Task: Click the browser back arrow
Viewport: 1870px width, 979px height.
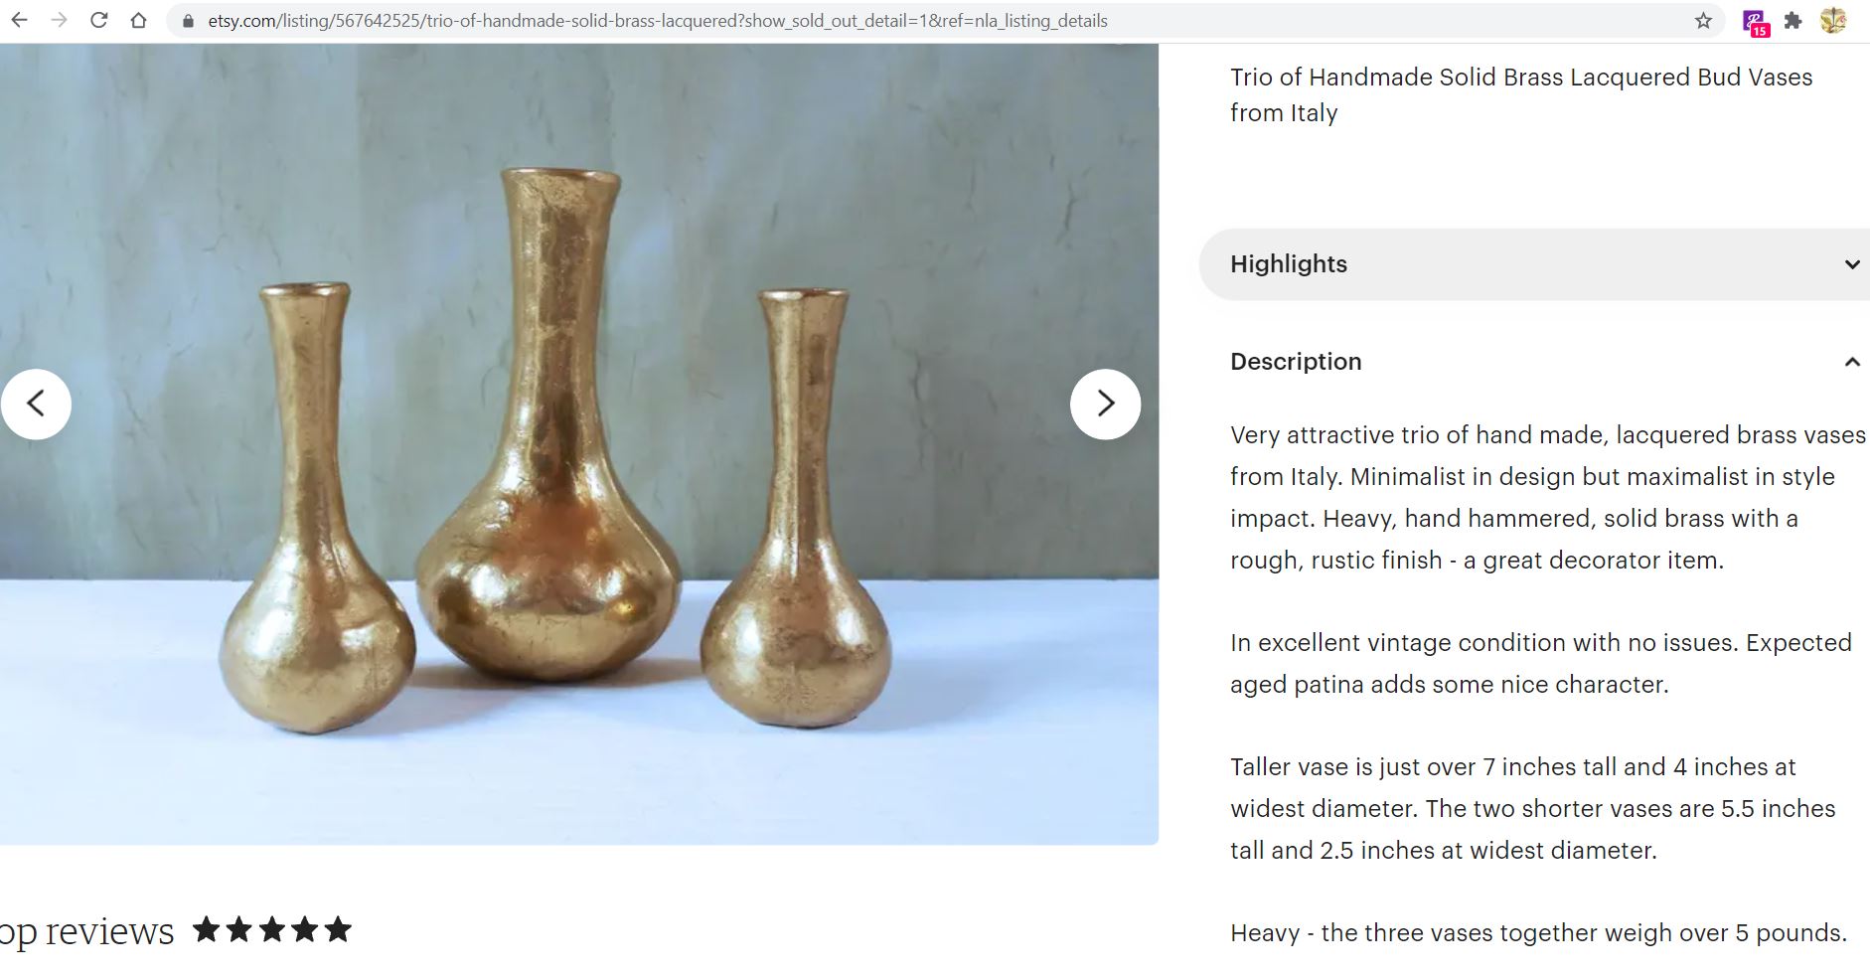Action: pos(20,19)
